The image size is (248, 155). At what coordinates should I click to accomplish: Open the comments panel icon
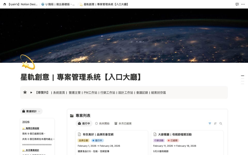(x=237, y=4)
